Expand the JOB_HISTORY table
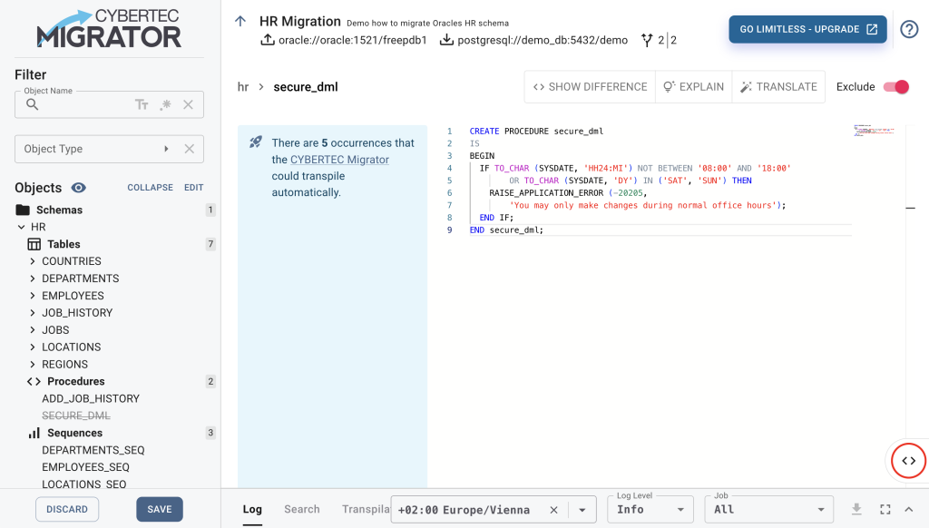 coord(33,313)
